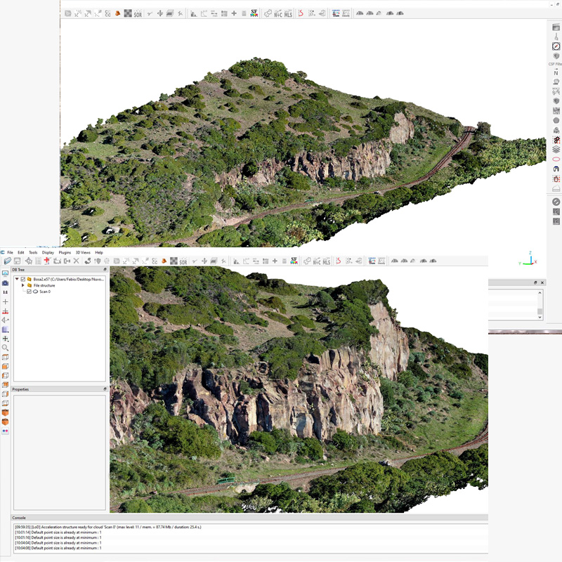Click the layers stack icon in right sidebar
This screenshot has width=562, height=562.
[x=556, y=149]
